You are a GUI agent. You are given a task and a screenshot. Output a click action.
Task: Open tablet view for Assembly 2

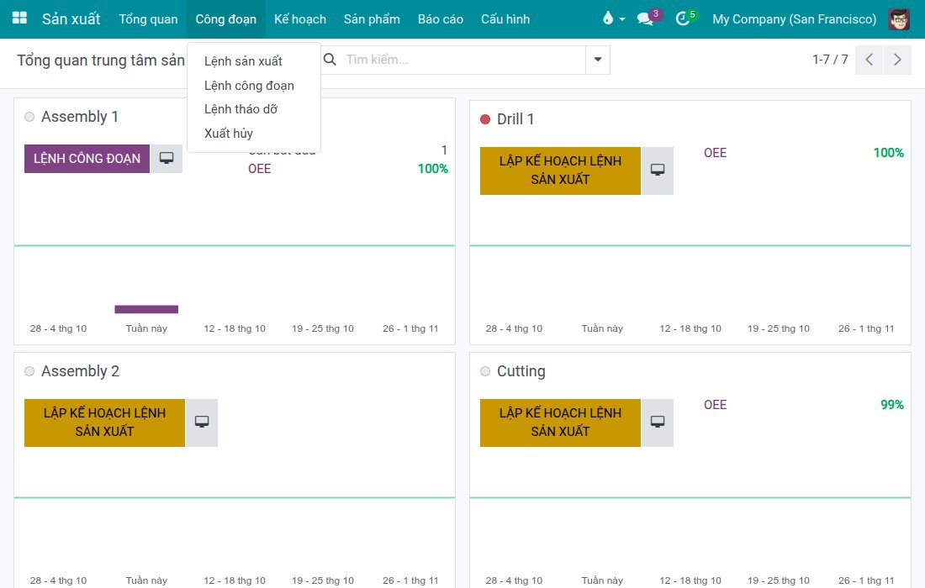point(202,423)
